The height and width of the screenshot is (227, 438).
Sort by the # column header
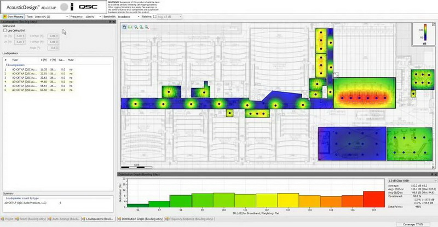[x=5, y=60]
